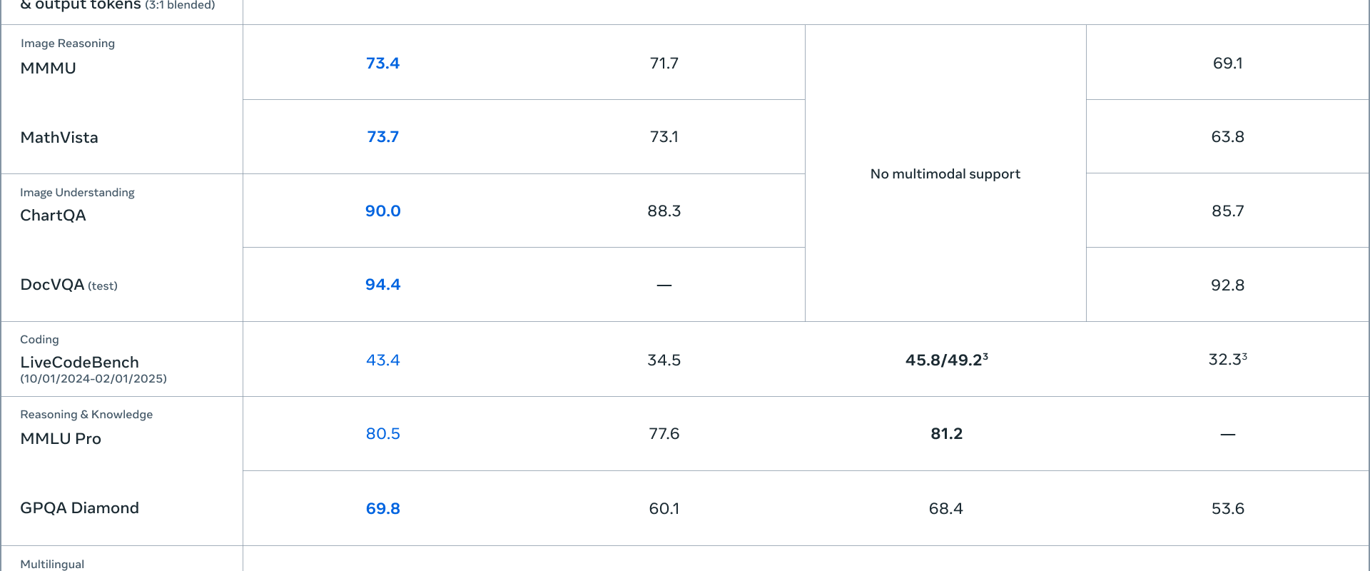Select the MathVista benchmark label
The image size is (1370, 571).
[59, 137]
